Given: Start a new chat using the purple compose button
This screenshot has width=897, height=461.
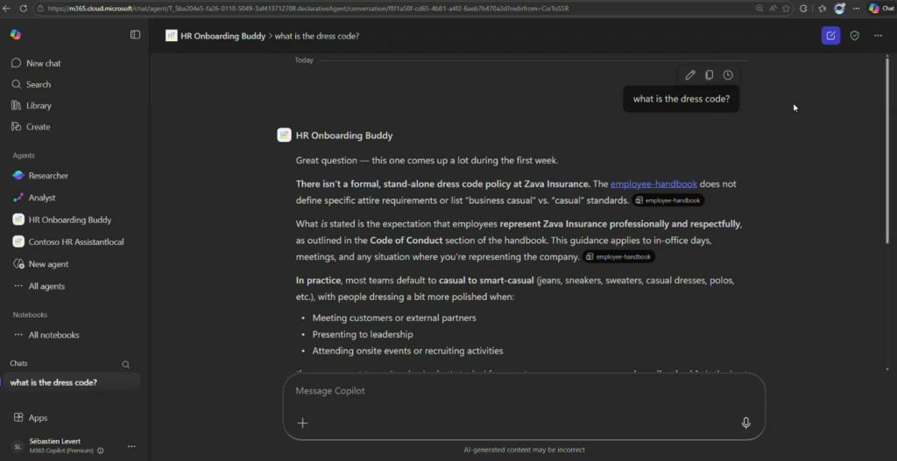Looking at the screenshot, I should click(830, 36).
